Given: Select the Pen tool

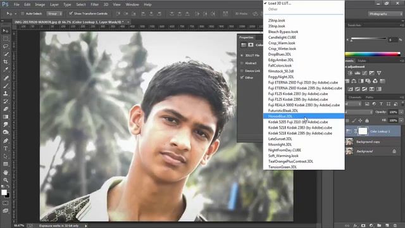Looking at the screenshot, I should click(x=6, y=141).
